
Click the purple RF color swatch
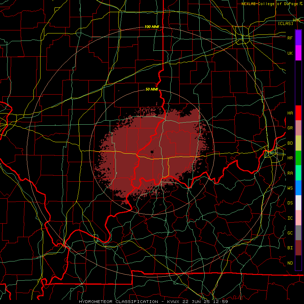coord(298,38)
